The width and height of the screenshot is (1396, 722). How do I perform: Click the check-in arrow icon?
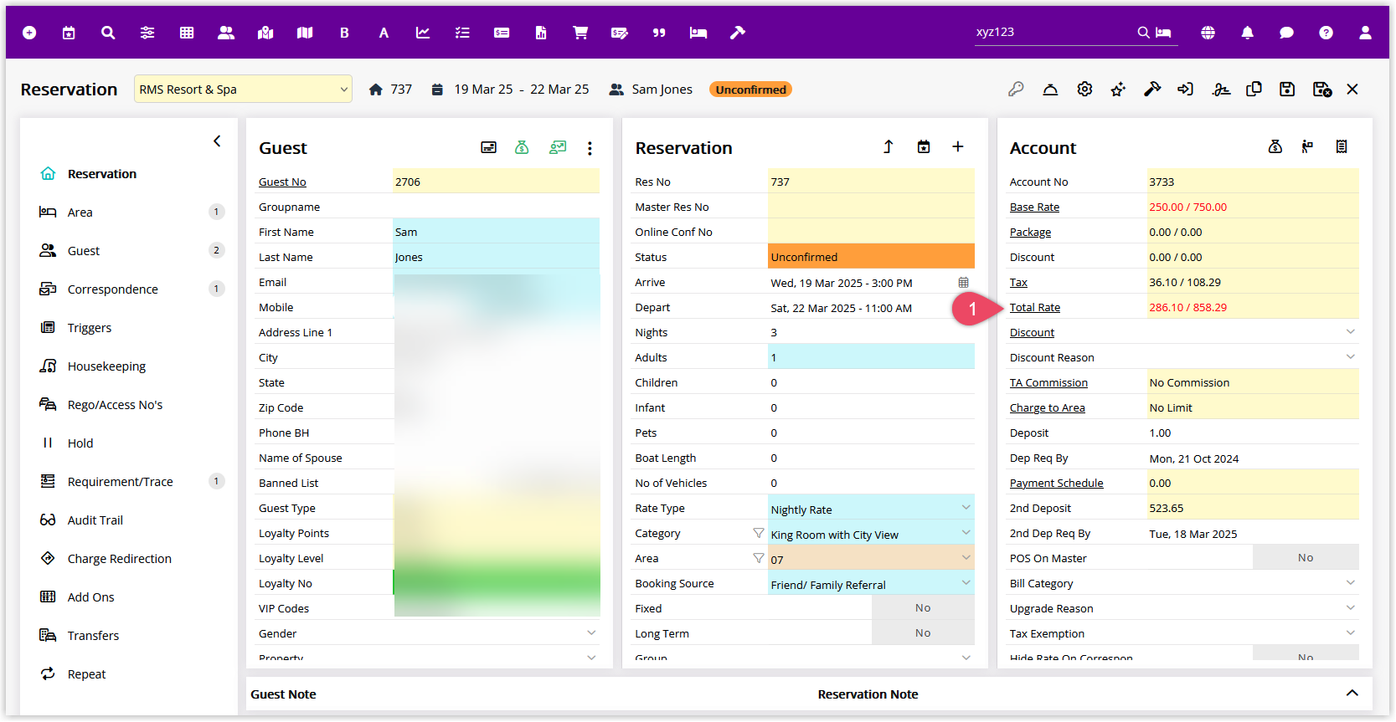[1186, 89]
